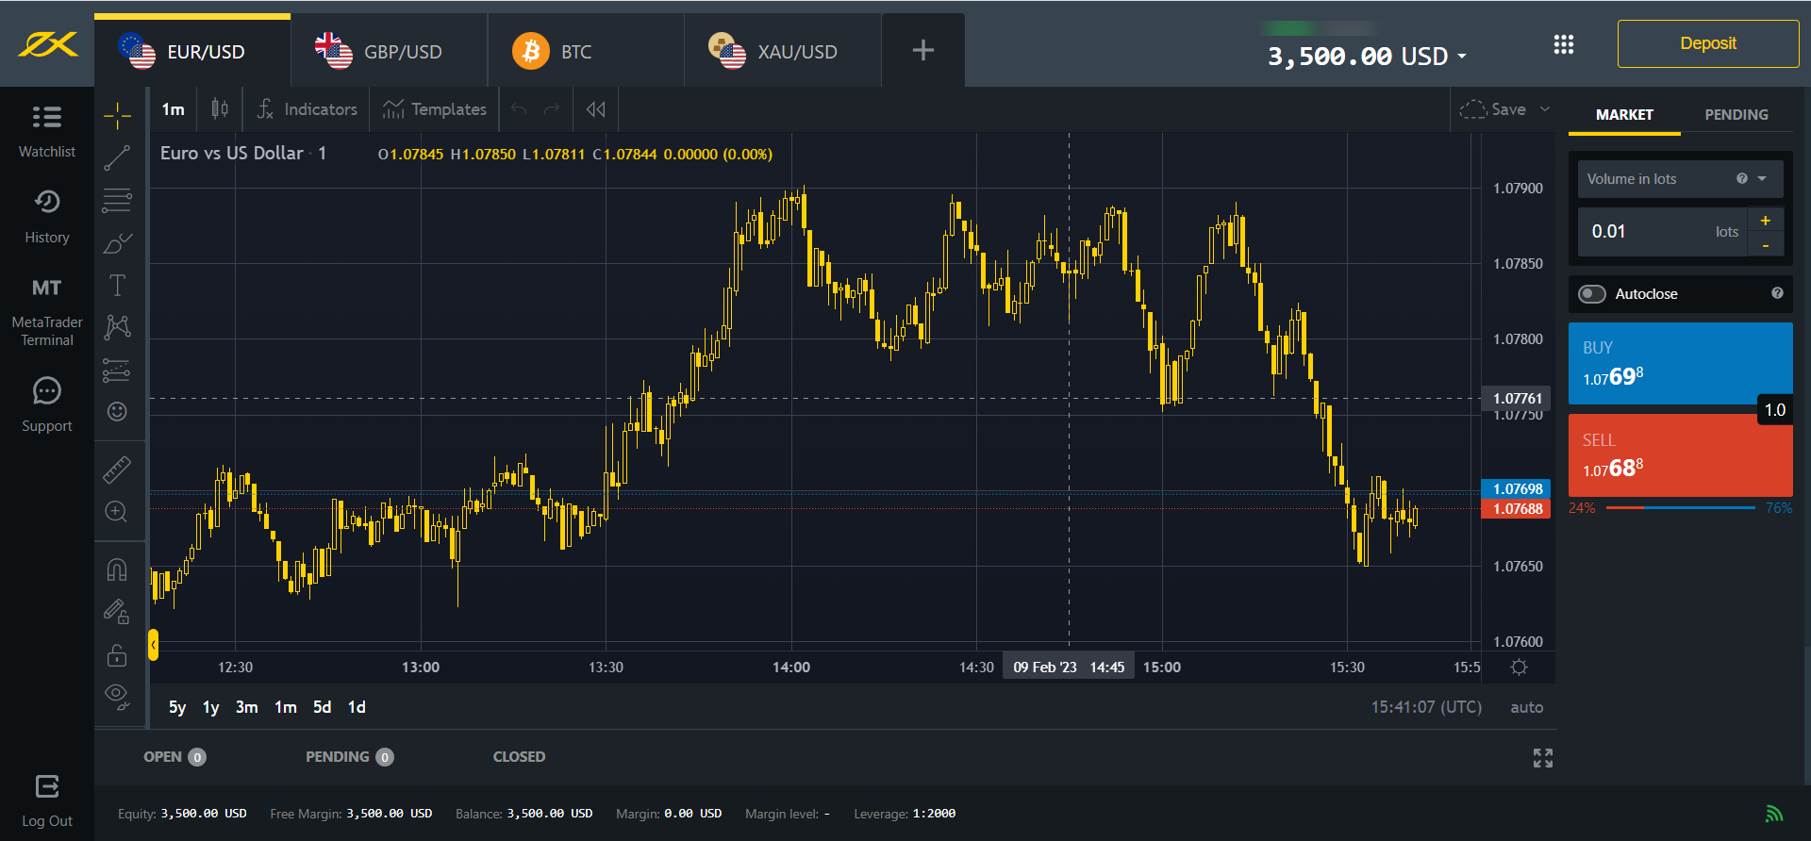Open the Watchlist panel
This screenshot has width=1811, height=841.
tap(47, 130)
